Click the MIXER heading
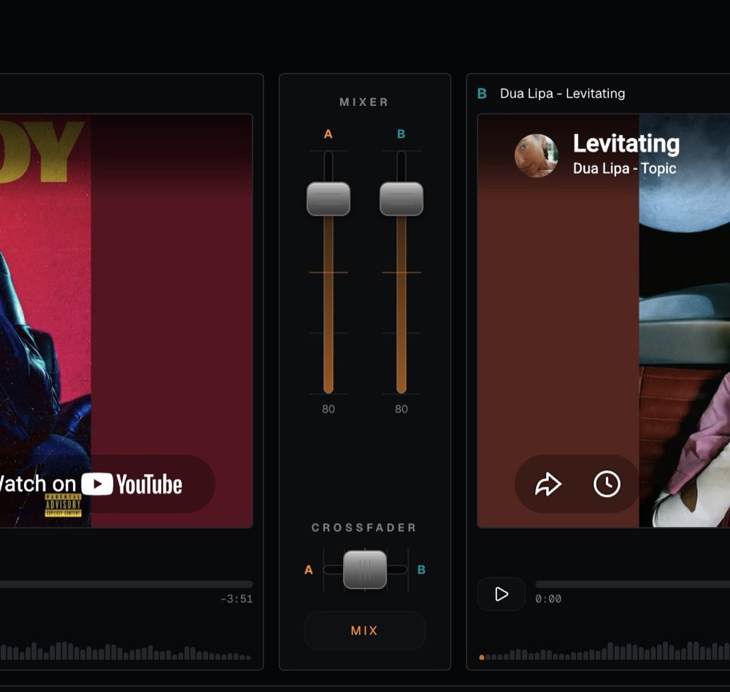730x692 pixels. coord(364,102)
